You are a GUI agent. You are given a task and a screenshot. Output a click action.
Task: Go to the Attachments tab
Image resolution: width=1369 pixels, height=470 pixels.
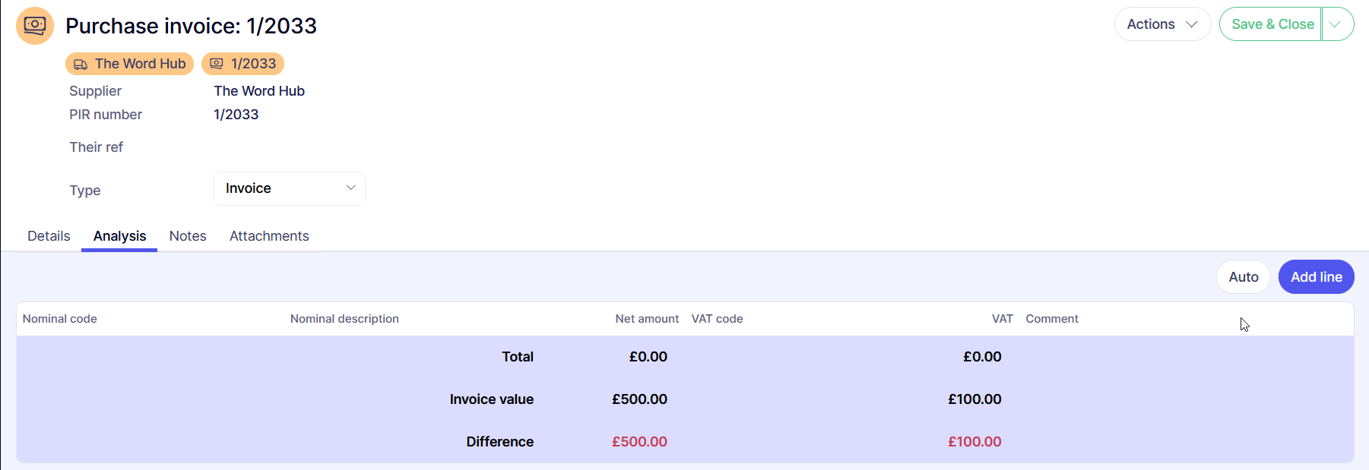pos(269,236)
